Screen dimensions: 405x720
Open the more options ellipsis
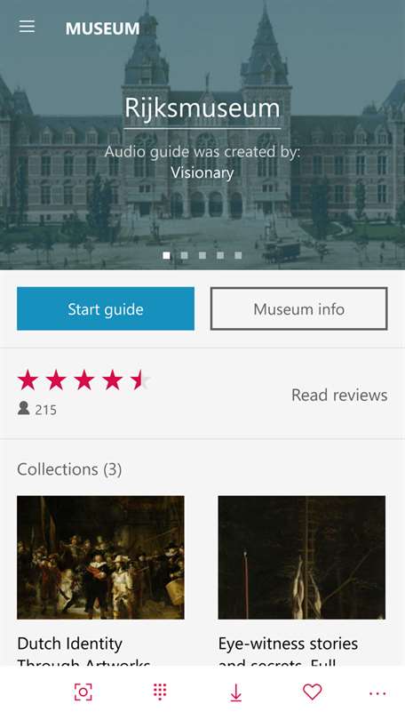tap(377, 693)
